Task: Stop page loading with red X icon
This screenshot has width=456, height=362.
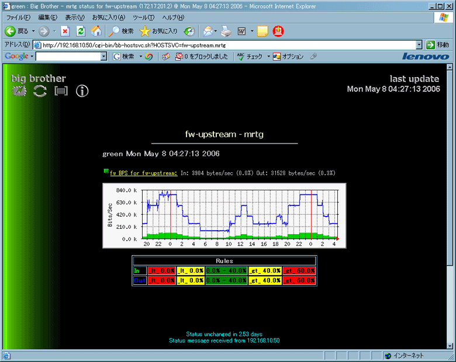Action: point(65,31)
